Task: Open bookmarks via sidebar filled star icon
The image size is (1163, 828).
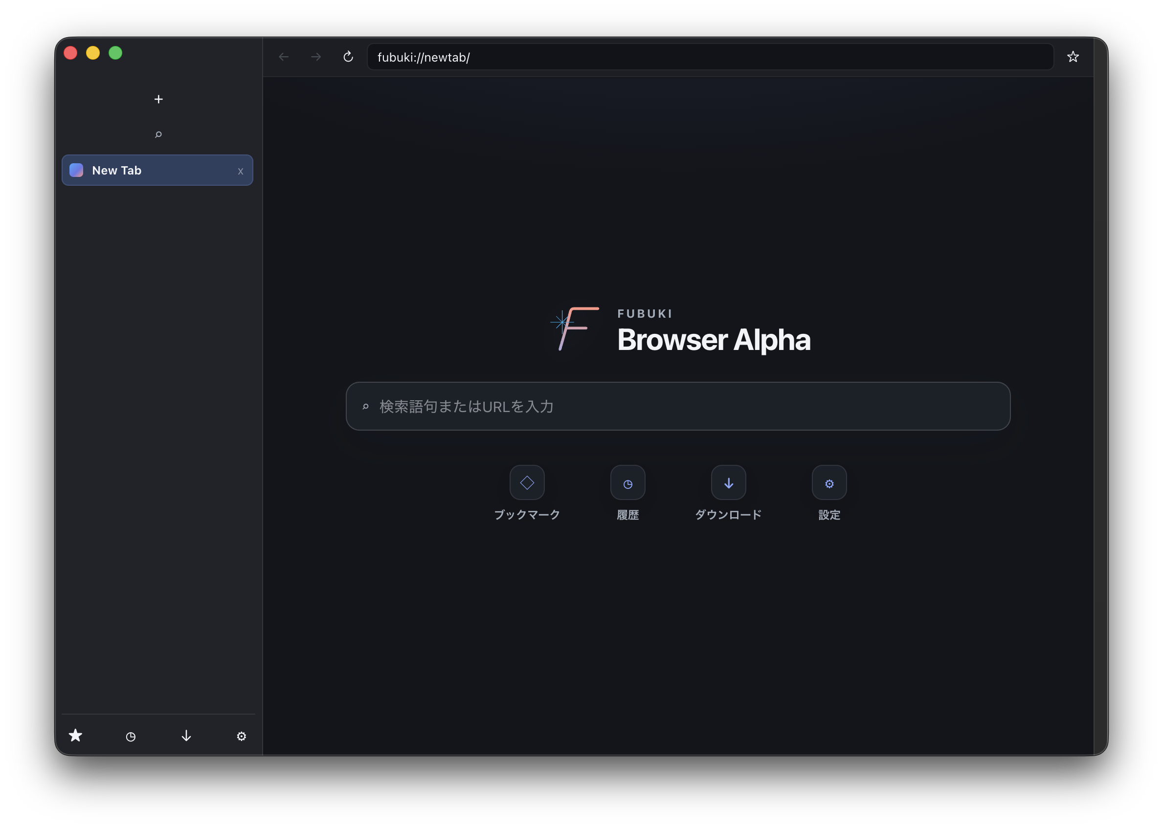Action: (x=75, y=735)
